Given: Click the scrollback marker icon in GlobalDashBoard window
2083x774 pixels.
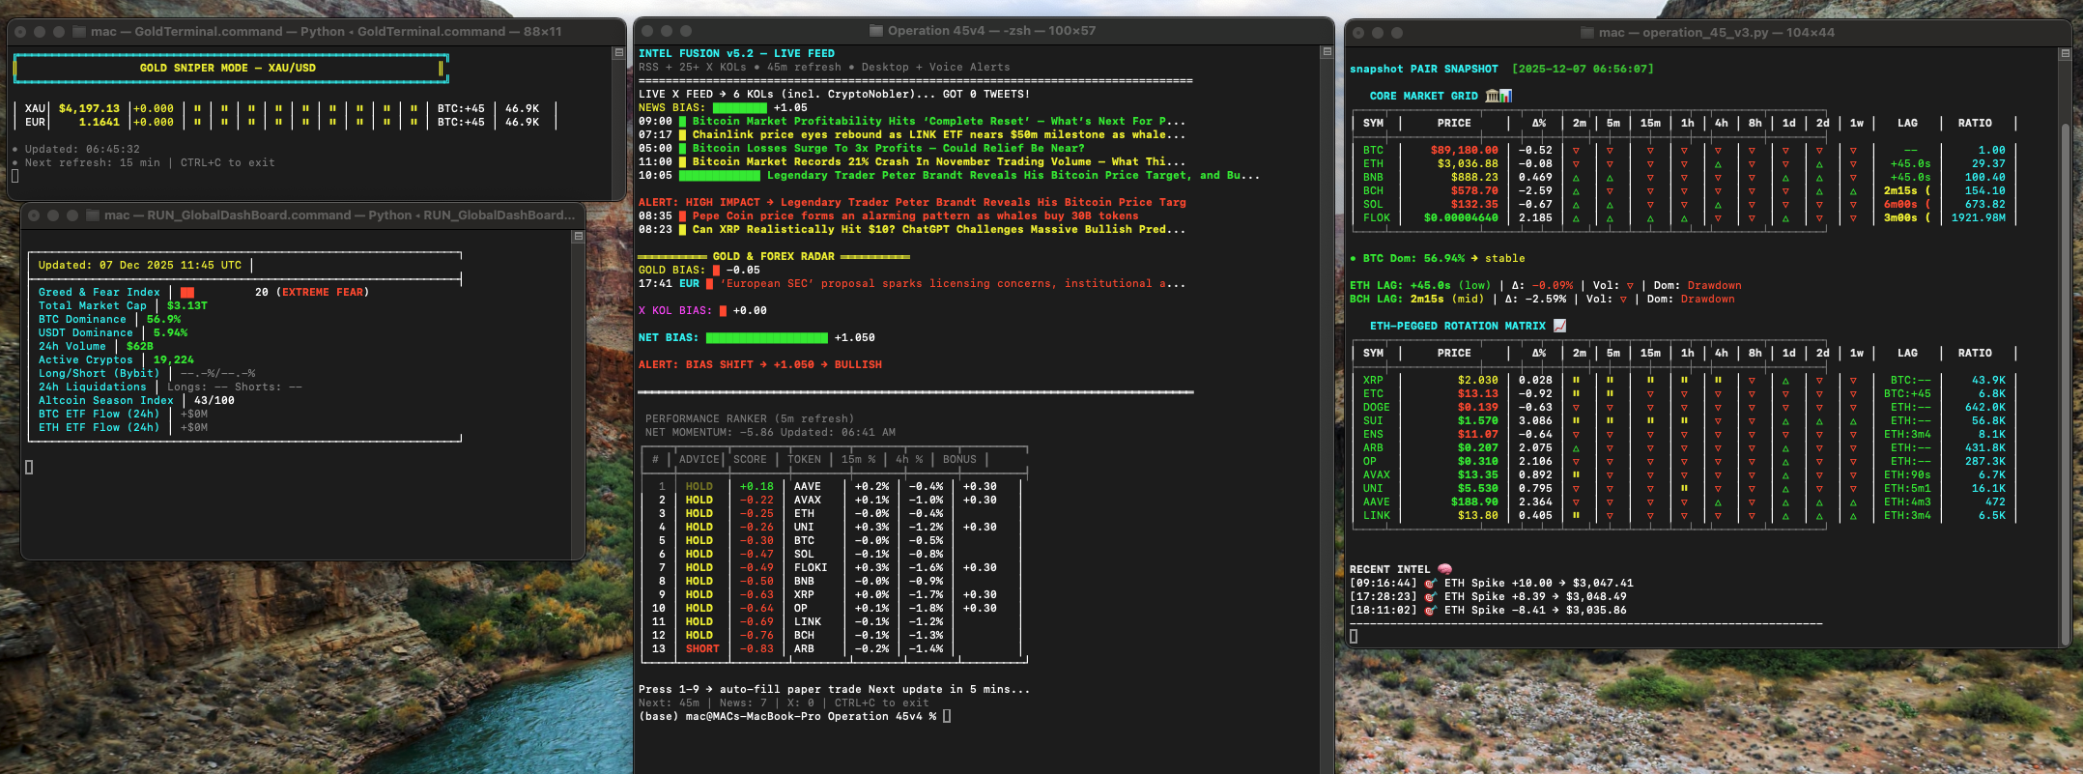Looking at the screenshot, I should pos(578,236).
